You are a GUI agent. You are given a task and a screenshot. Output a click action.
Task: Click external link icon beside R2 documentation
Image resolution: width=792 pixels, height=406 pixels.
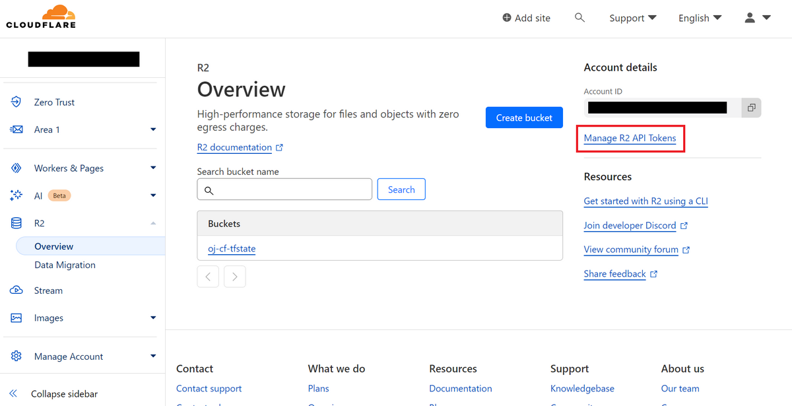point(279,148)
